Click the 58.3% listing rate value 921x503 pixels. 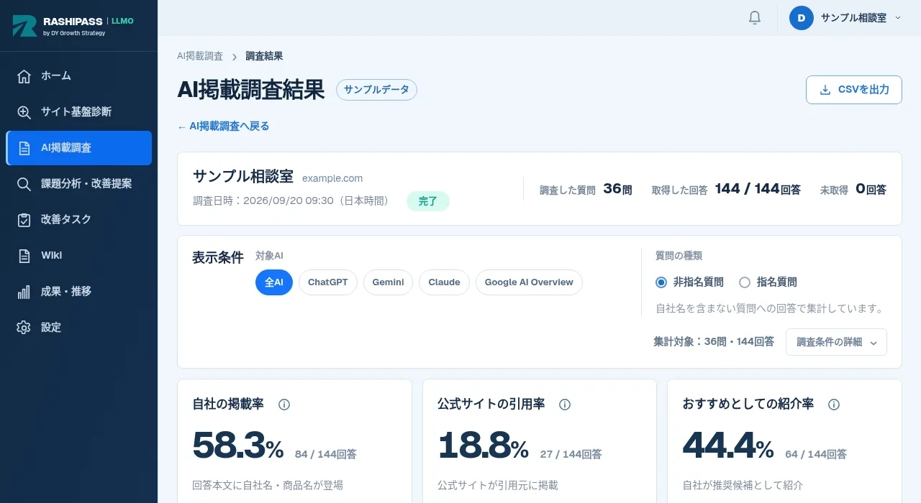(238, 446)
